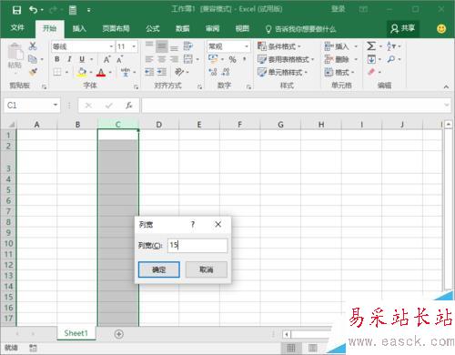Viewport: 455px width, 355px height.
Task: Click the comma style icon
Action: click(245, 59)
